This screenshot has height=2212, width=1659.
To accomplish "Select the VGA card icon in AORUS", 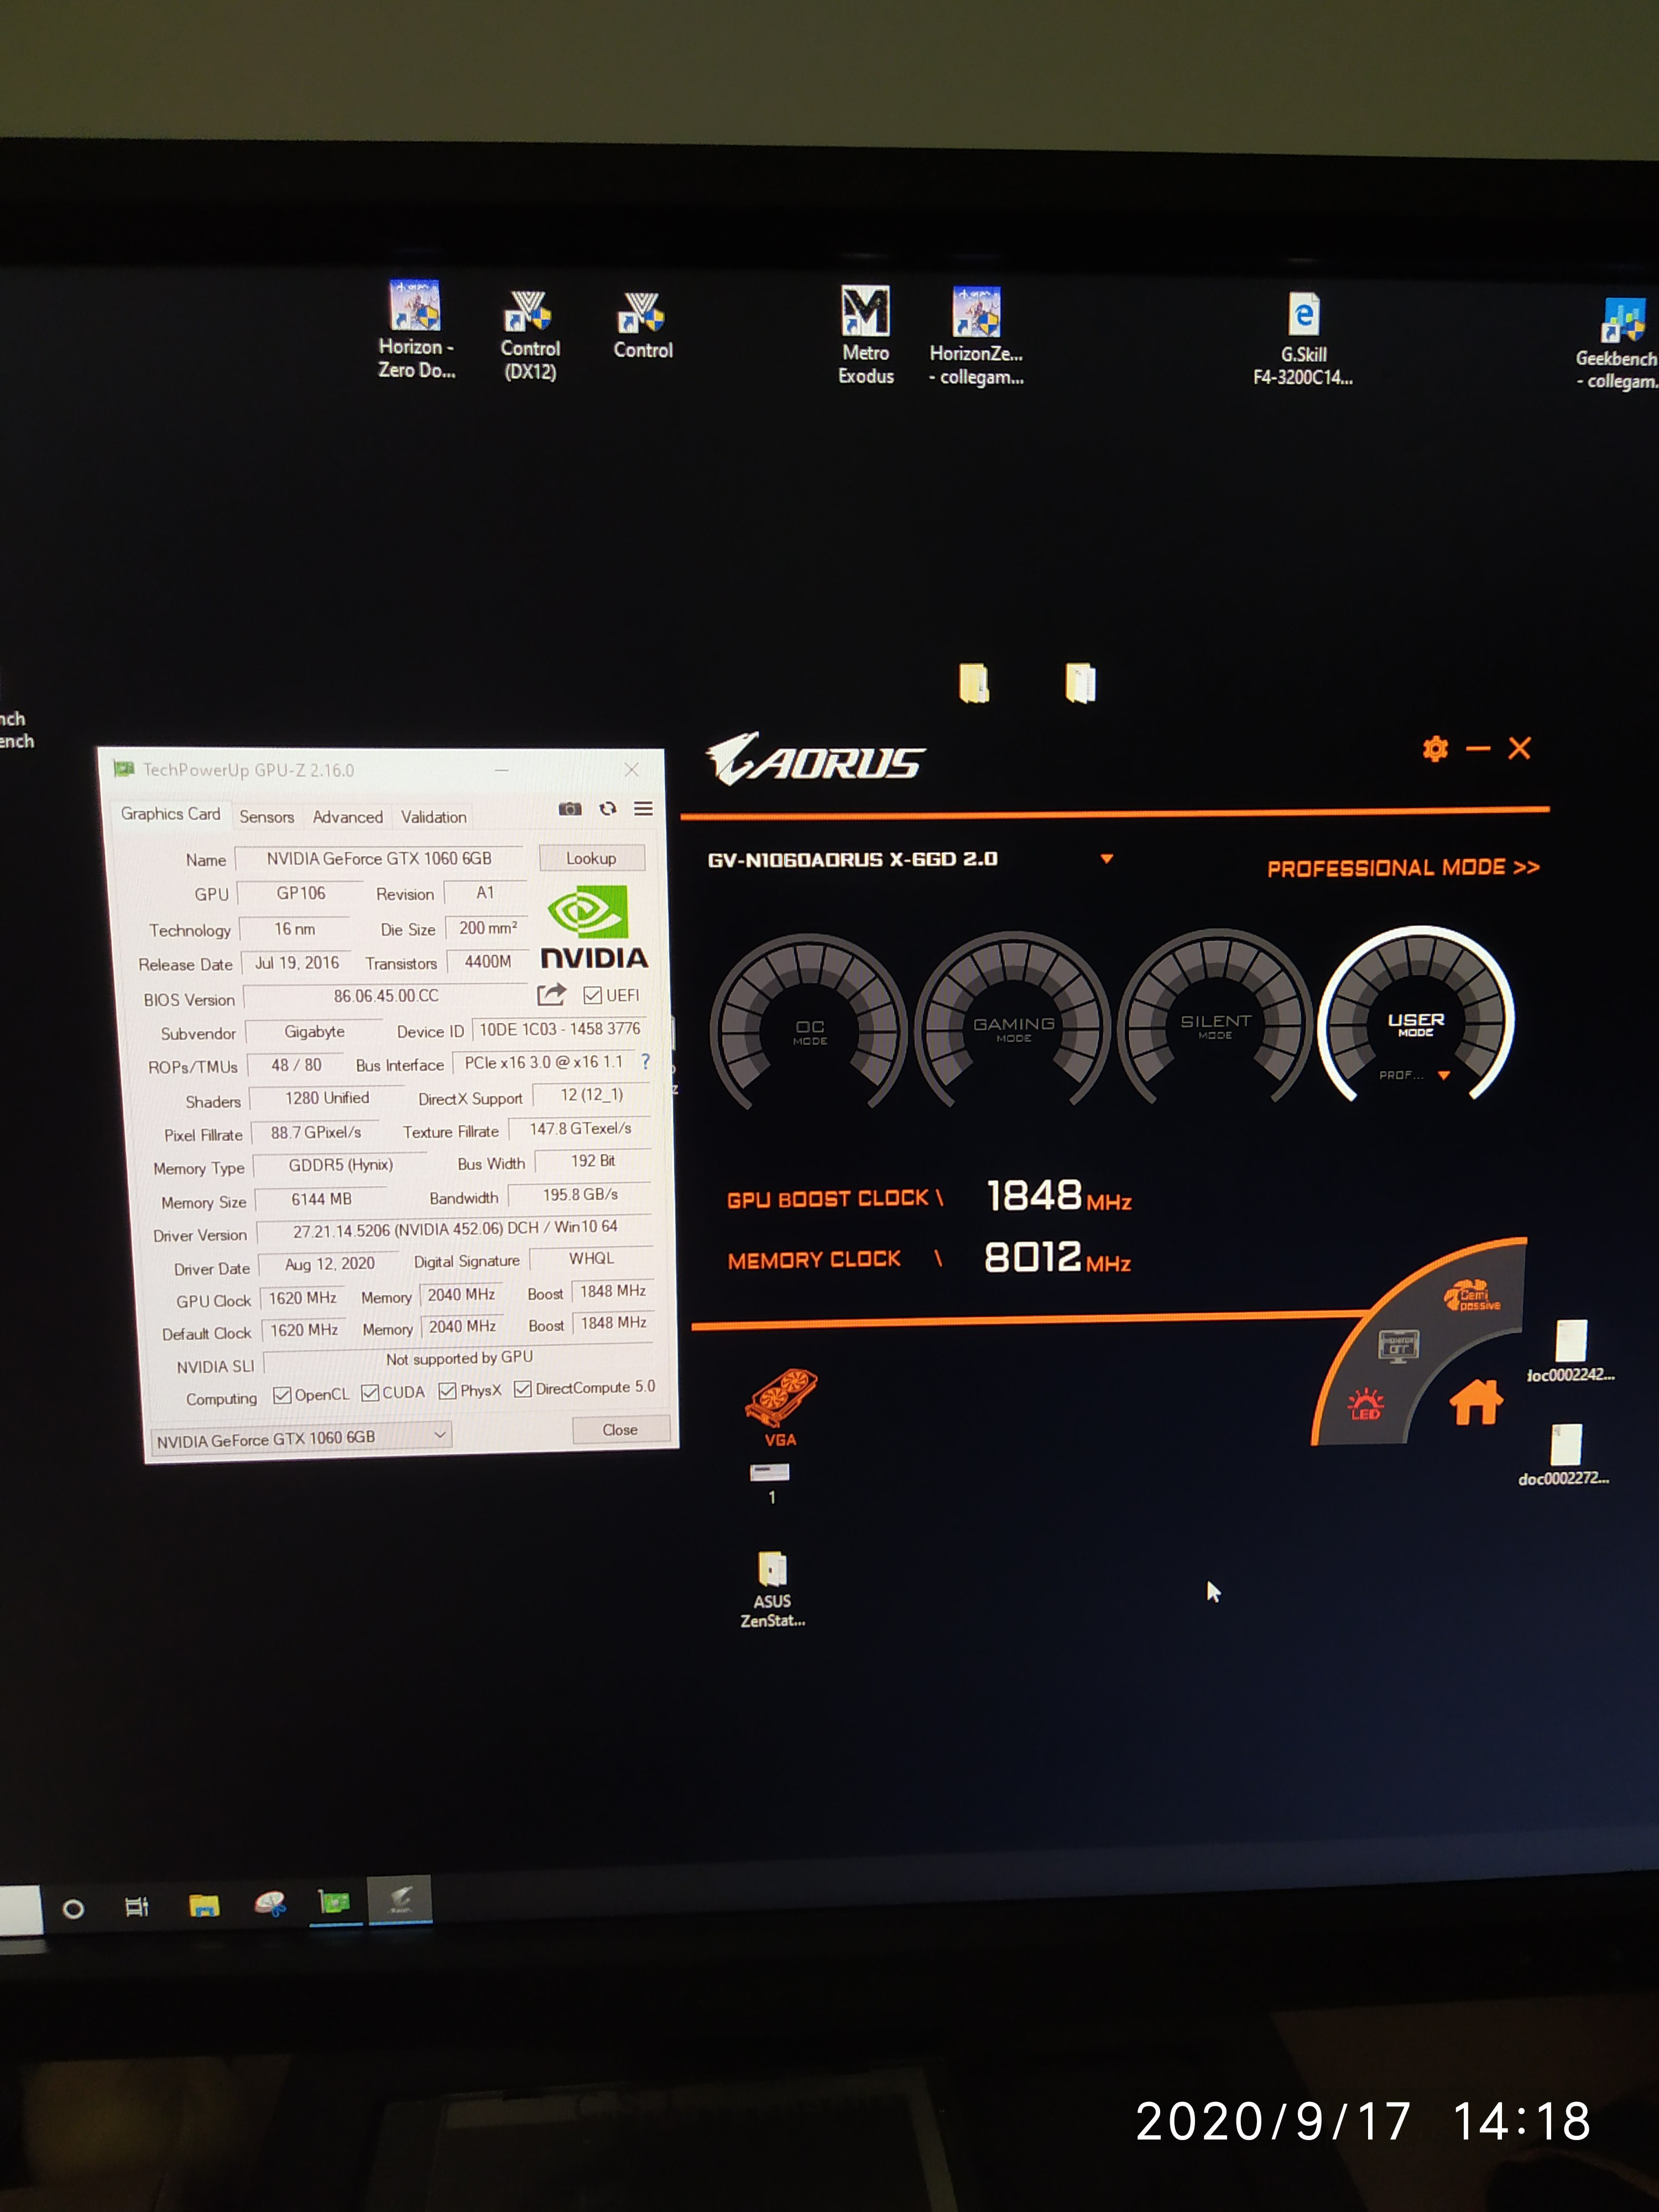I will [780, 1407].
